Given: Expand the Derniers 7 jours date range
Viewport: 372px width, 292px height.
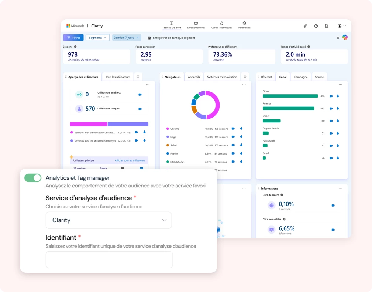Looking at the screenshot, I should 127,38.
